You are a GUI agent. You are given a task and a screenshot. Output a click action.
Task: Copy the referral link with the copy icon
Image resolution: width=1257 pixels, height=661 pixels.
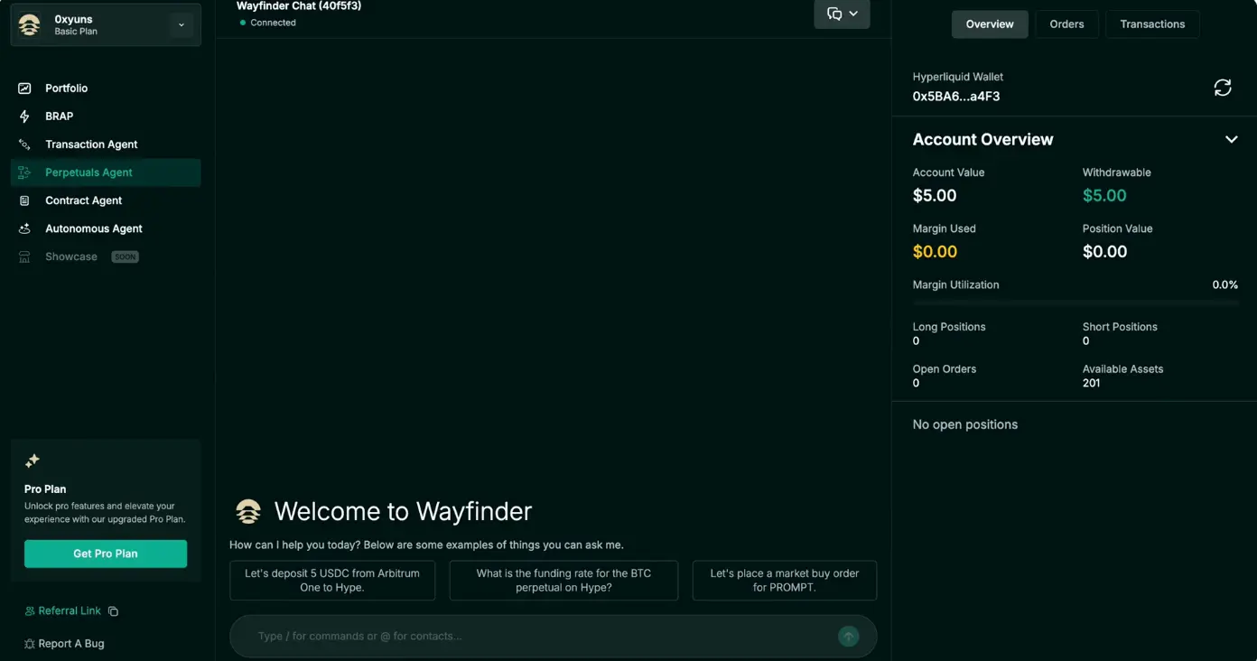(112, 610)
